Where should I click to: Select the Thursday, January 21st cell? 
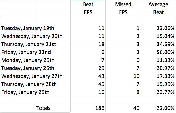point(35,44)
